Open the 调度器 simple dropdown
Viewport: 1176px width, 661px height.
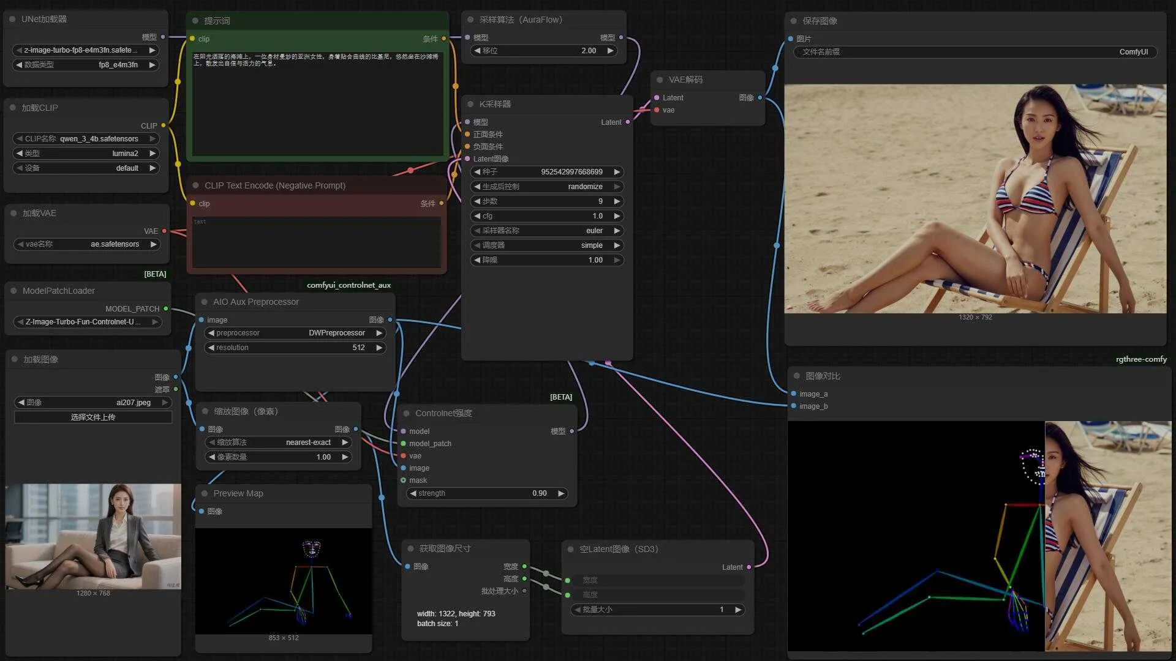tap(546, 245)
